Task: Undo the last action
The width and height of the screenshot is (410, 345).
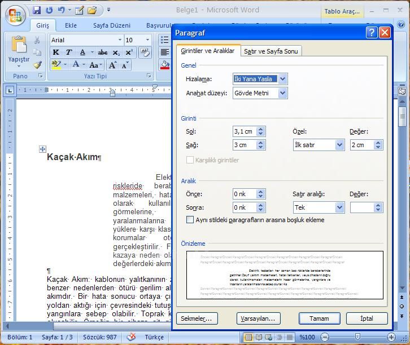Action: pyautogui.click(x=61, y=10)
